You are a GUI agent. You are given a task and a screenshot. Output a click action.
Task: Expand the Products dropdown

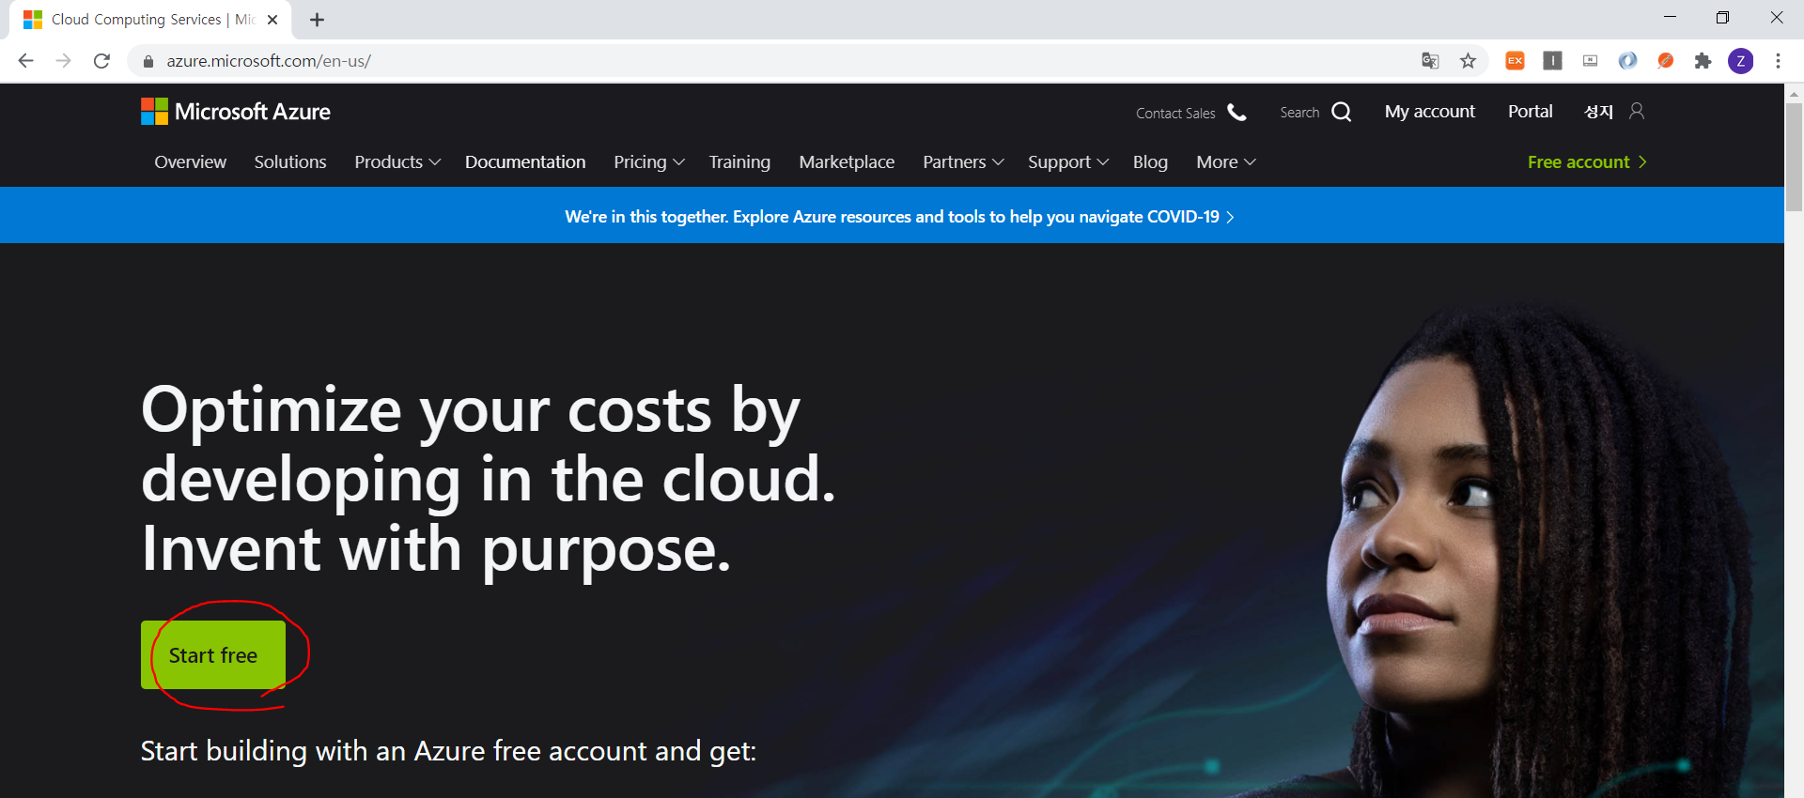397,162
